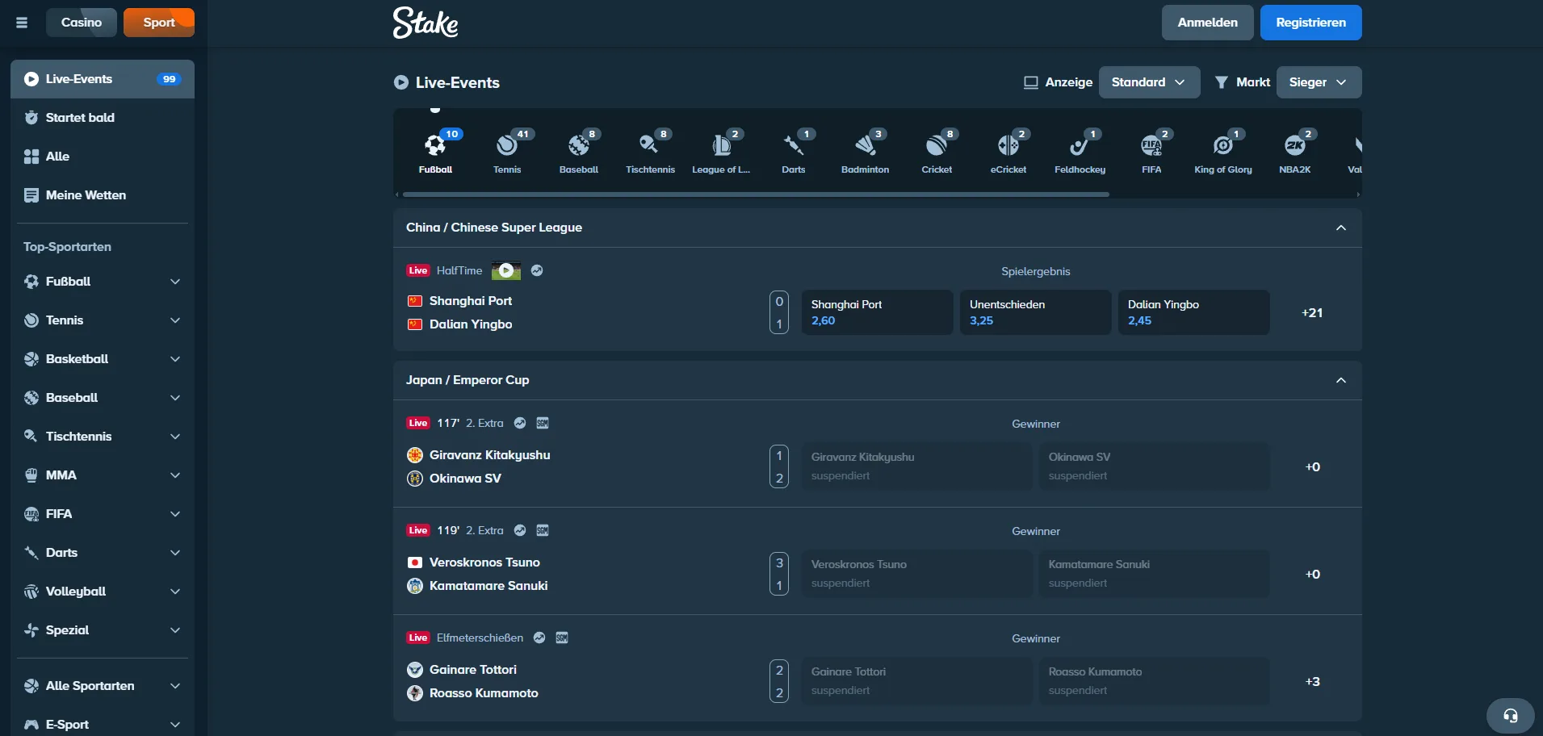Open stats icon for Giravanz Kitakyushu match
The width and height of the screenshot is (1543, 736).
520,423
